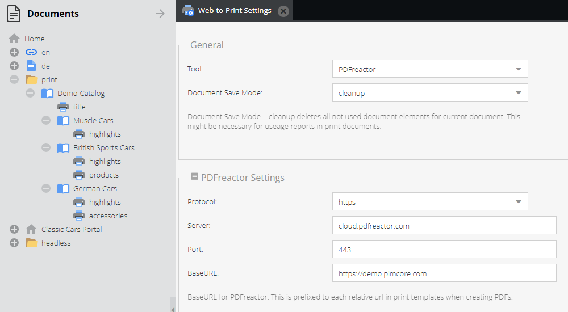Open the Document Save Mode dropdown
The image size is (568, 312).
(x=430, y=92)
